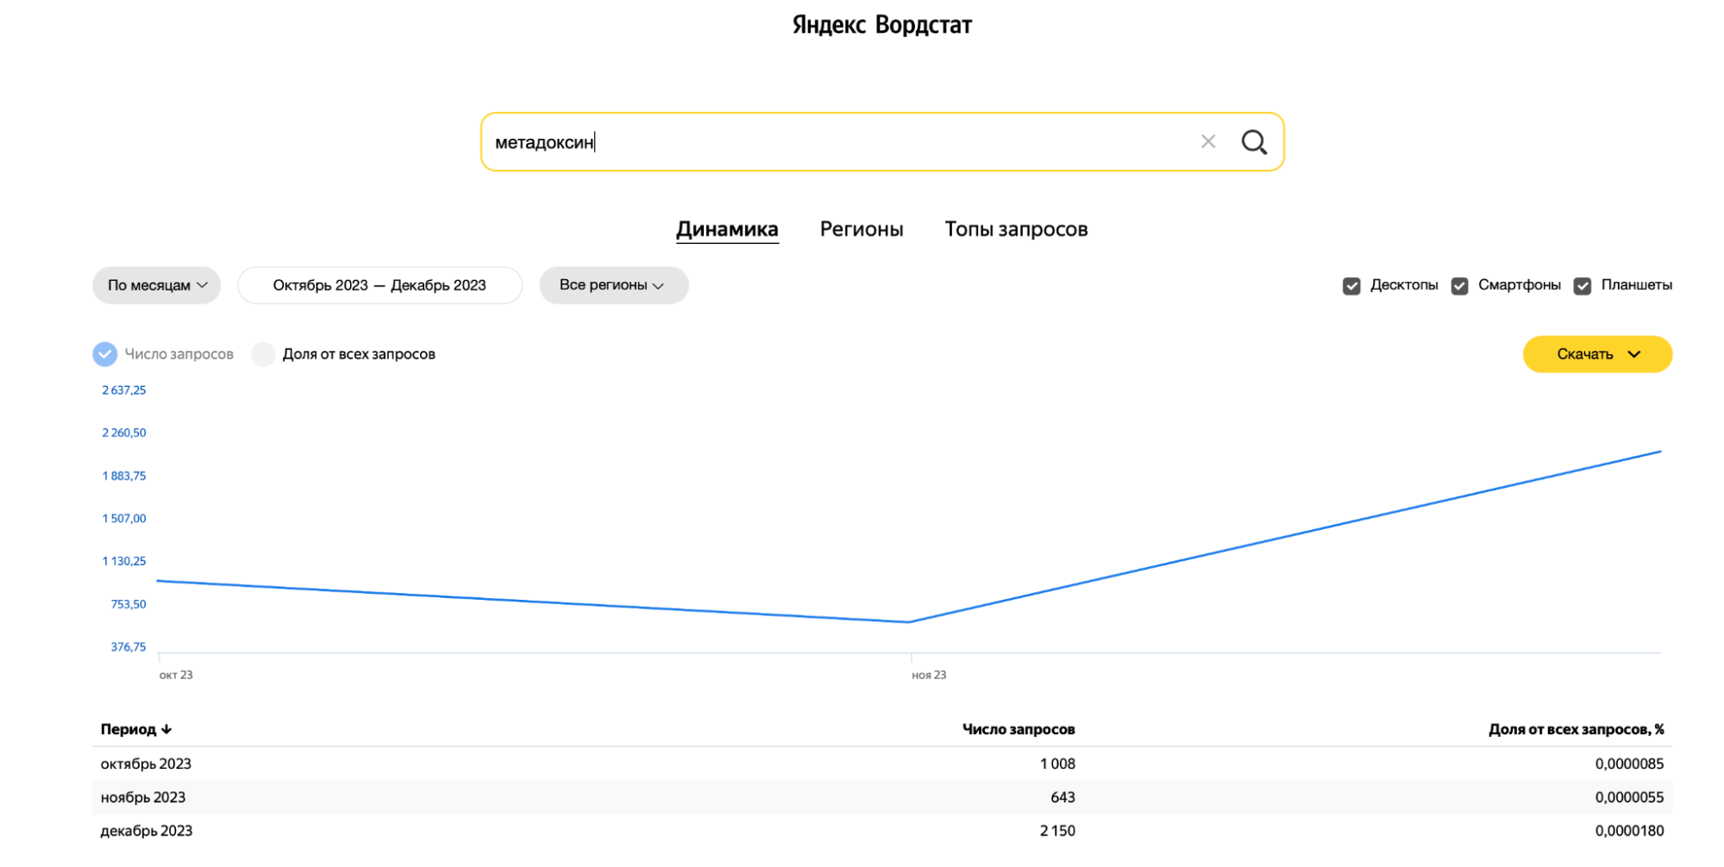Click the 2 150 requests value
1724x867 pixels.
tap(1057, 831)
